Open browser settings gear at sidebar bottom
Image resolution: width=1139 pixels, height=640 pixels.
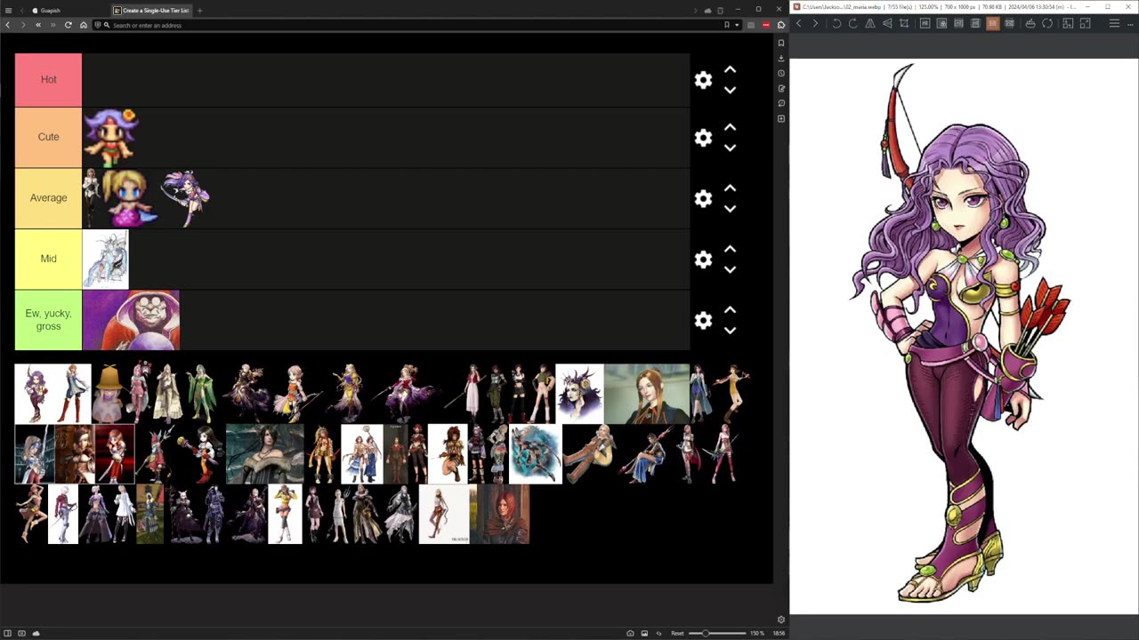[x=781, y=620]
